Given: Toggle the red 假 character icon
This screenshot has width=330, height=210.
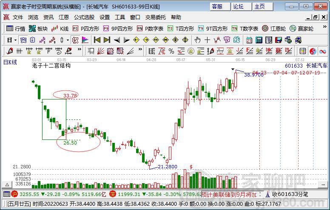Looking at the screenshot, I should tap(75, 40).
